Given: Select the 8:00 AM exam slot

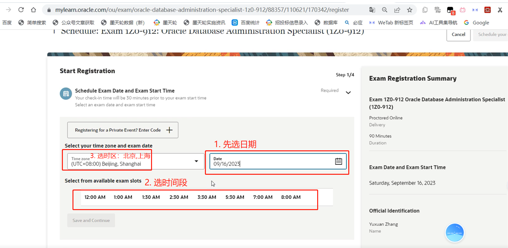Looking at the screenshot, I should 291,197.
